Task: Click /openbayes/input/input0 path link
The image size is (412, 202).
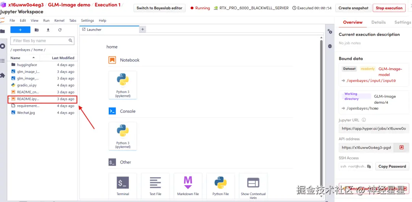Action: 371,81
